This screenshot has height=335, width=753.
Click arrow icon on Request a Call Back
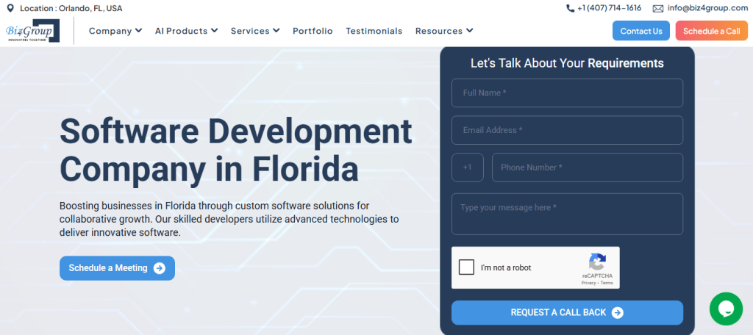pos(618,312)
